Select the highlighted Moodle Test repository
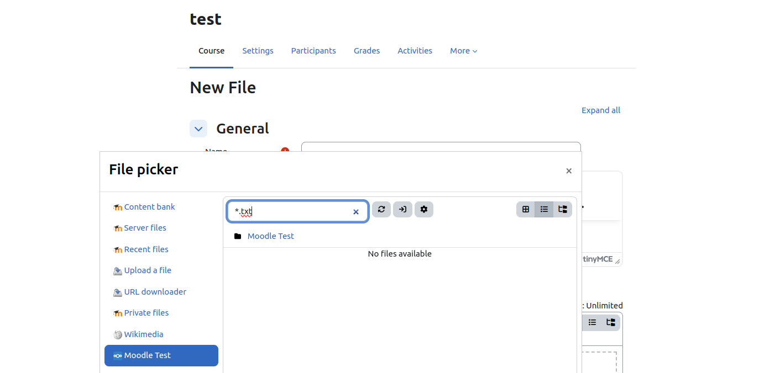 [161, 355]
